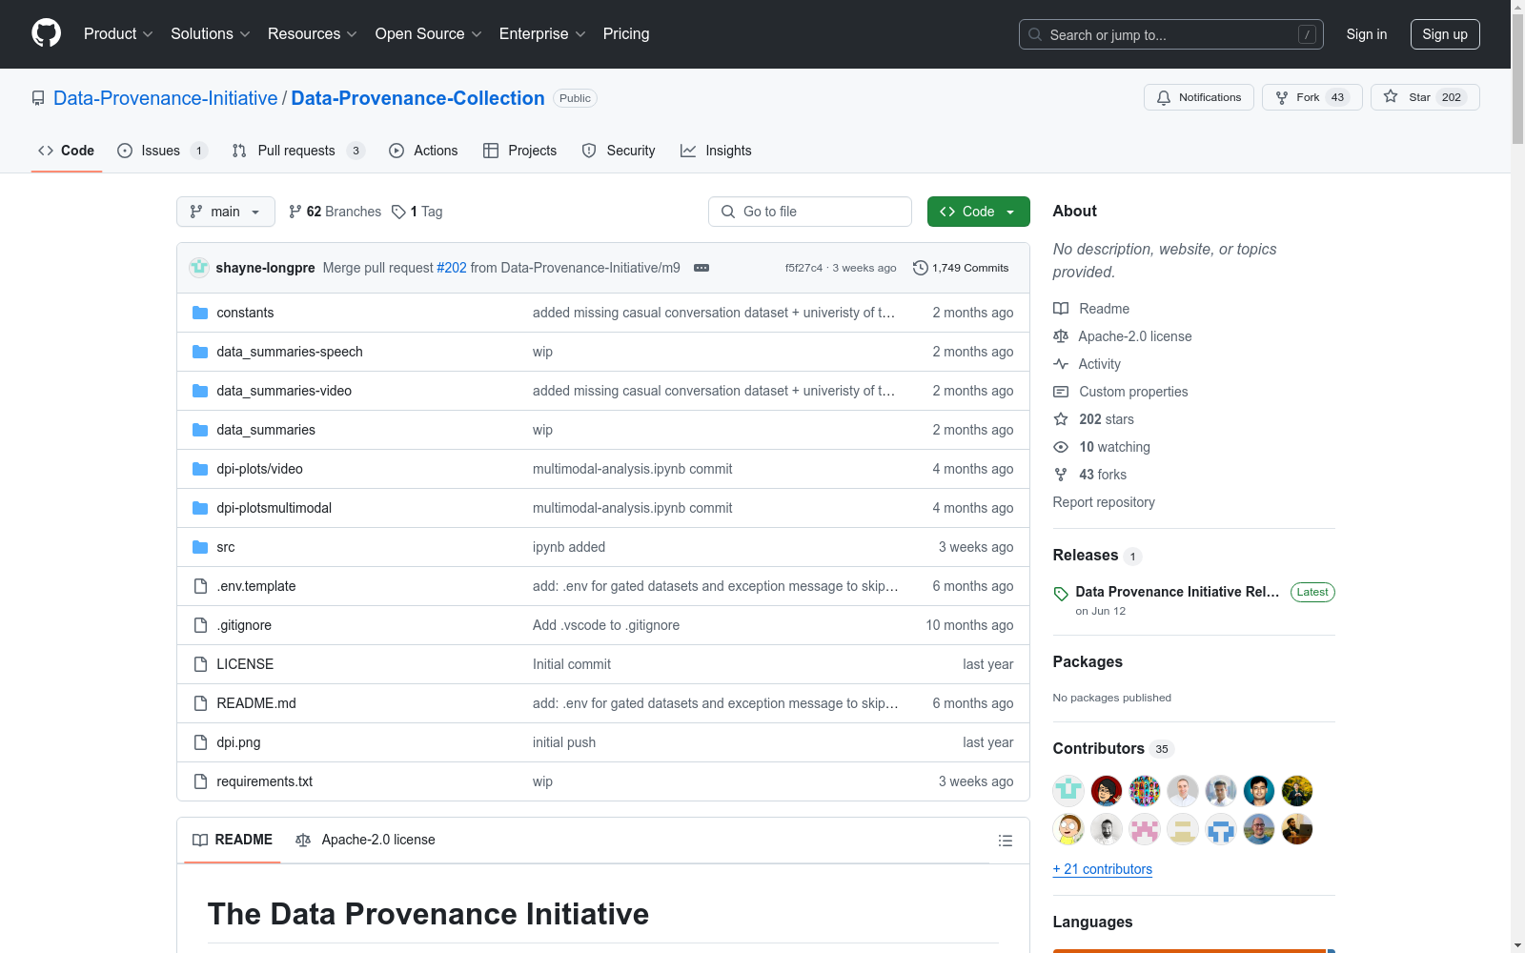Viewport: 1525px width, 953px height.
Task: Click the Notifications bell icon
Action: click(1164, 97)
